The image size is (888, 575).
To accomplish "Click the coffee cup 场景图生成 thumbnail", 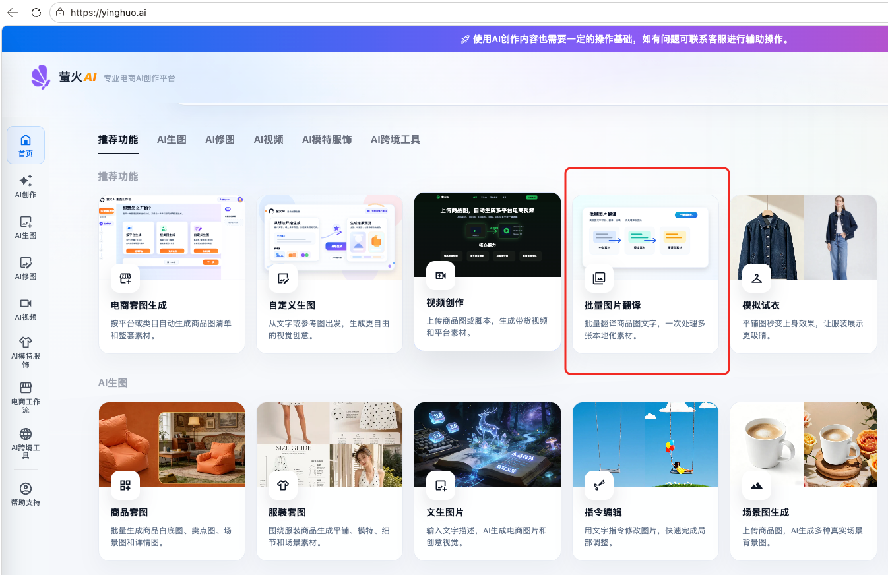I will 803,444.
